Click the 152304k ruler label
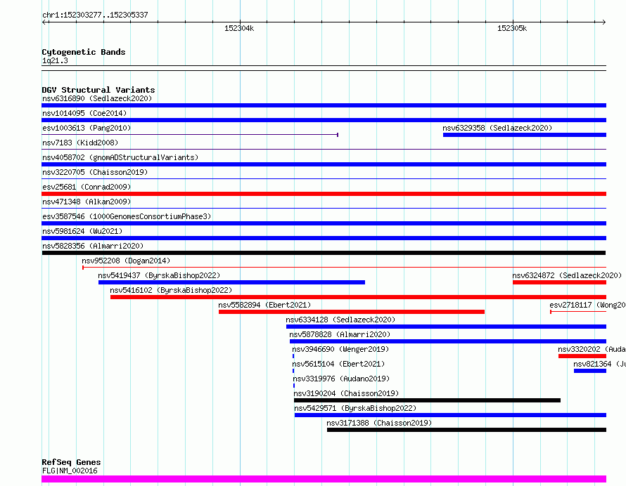Viewport: 626px width, 486px height. pyautogui.click(x=239, y=28)
